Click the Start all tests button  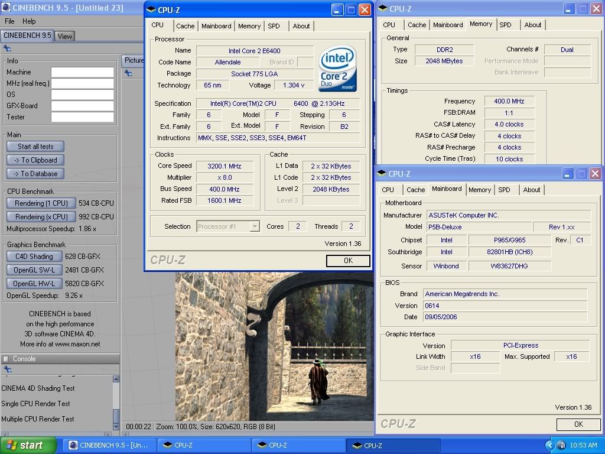tap(35, 147)
